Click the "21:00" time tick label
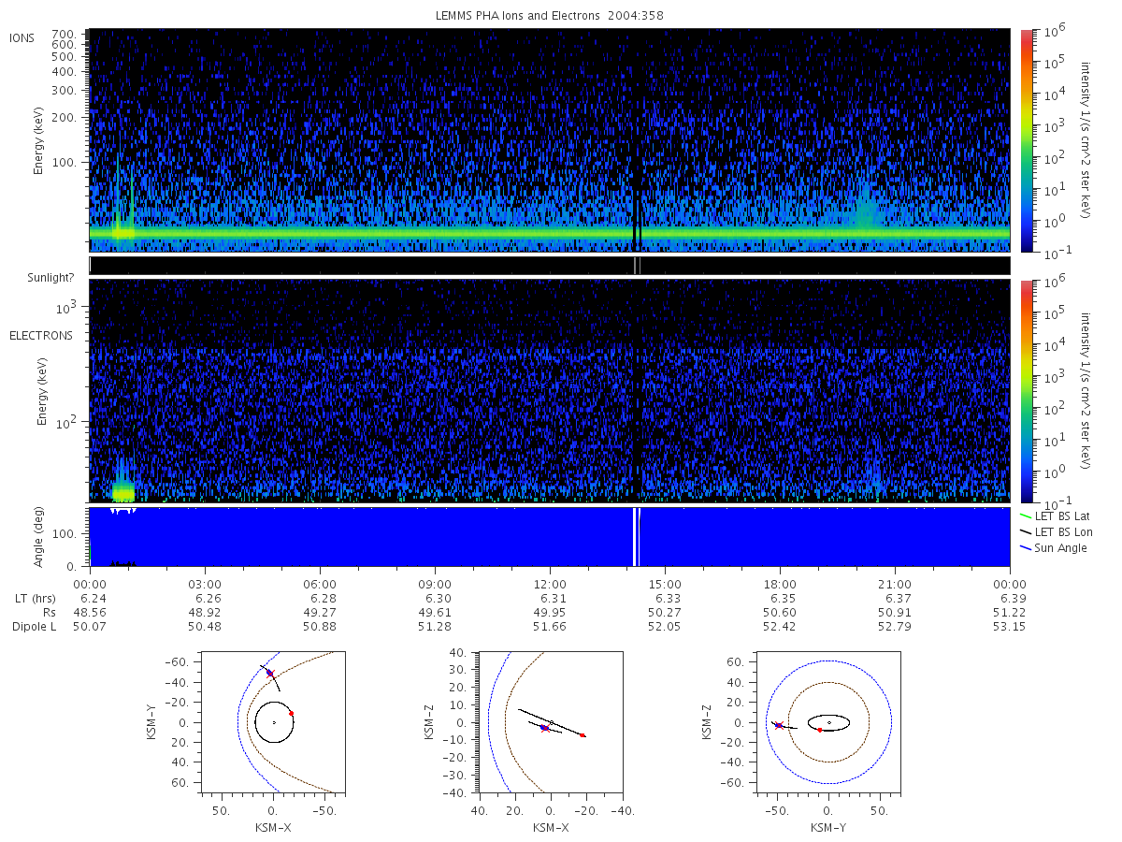This screenshot has height=842, width=1122. coord(895,585)
